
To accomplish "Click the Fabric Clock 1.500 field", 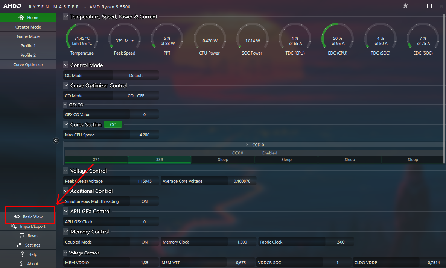I will point(339,242).
